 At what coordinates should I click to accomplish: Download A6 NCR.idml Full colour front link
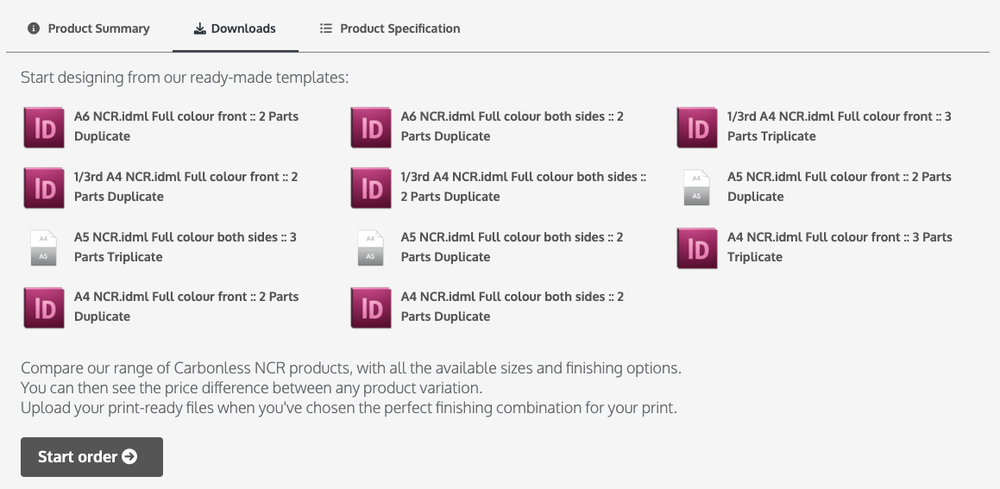[x=186, y=126]
